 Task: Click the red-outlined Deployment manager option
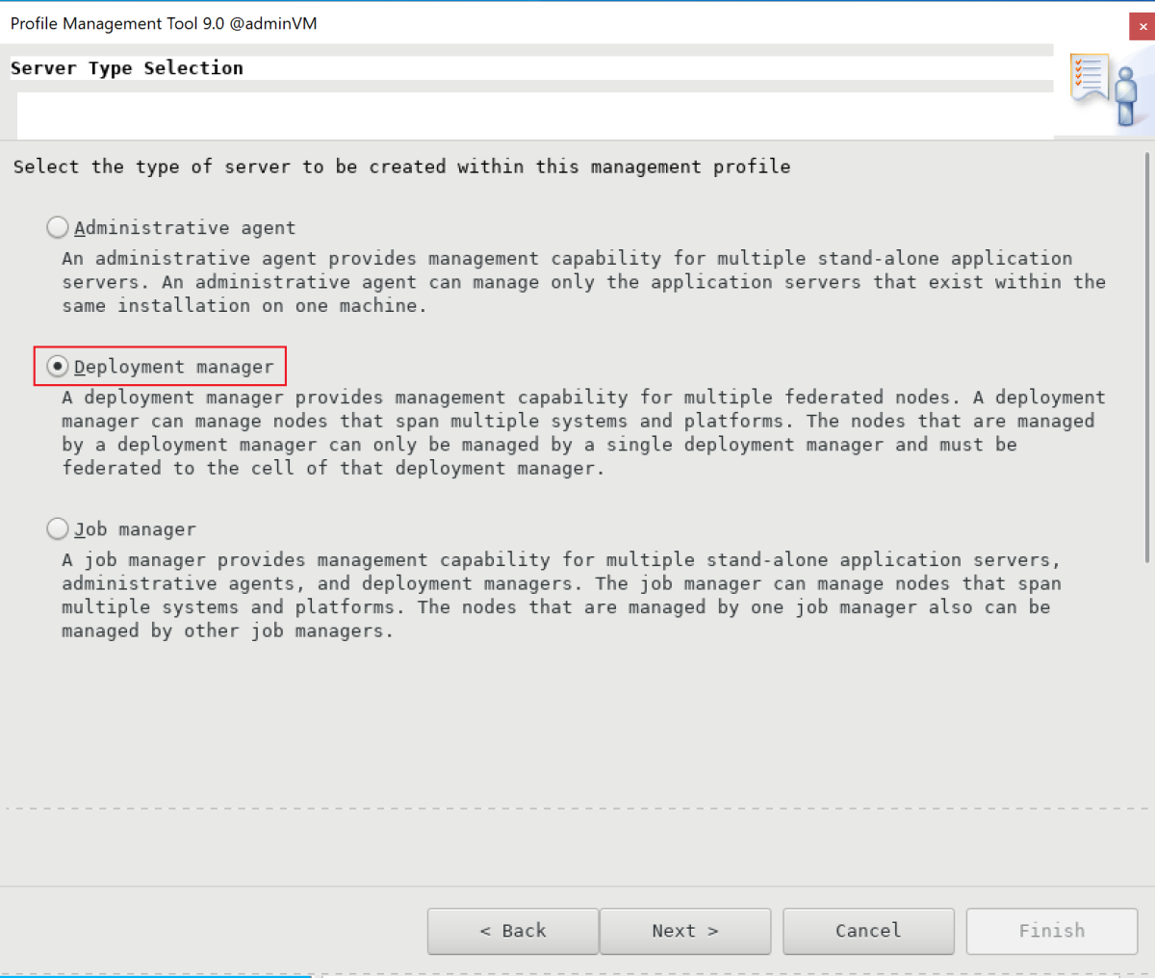159,366
